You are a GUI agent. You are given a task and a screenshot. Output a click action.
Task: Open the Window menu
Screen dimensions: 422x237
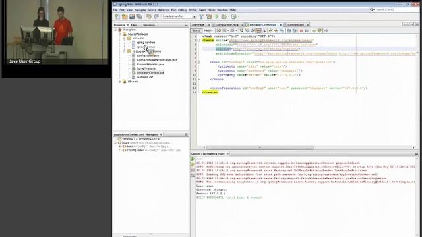click(x=222, y=10)
